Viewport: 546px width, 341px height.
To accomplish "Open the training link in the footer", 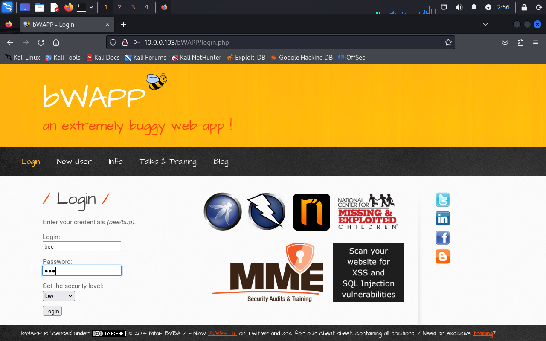I will click(x=483, y=333).
